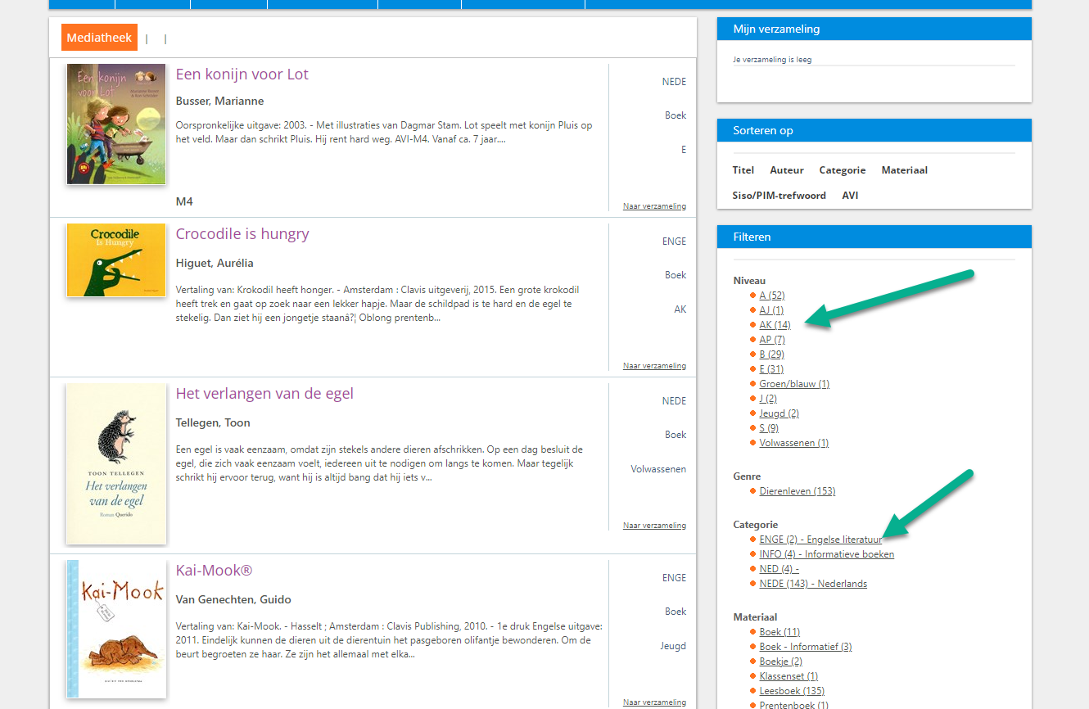
Task: Open the Een konijn voor Lot title
Action: tap(242, 75)
